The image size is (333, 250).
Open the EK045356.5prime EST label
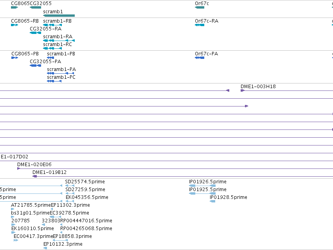87,197
